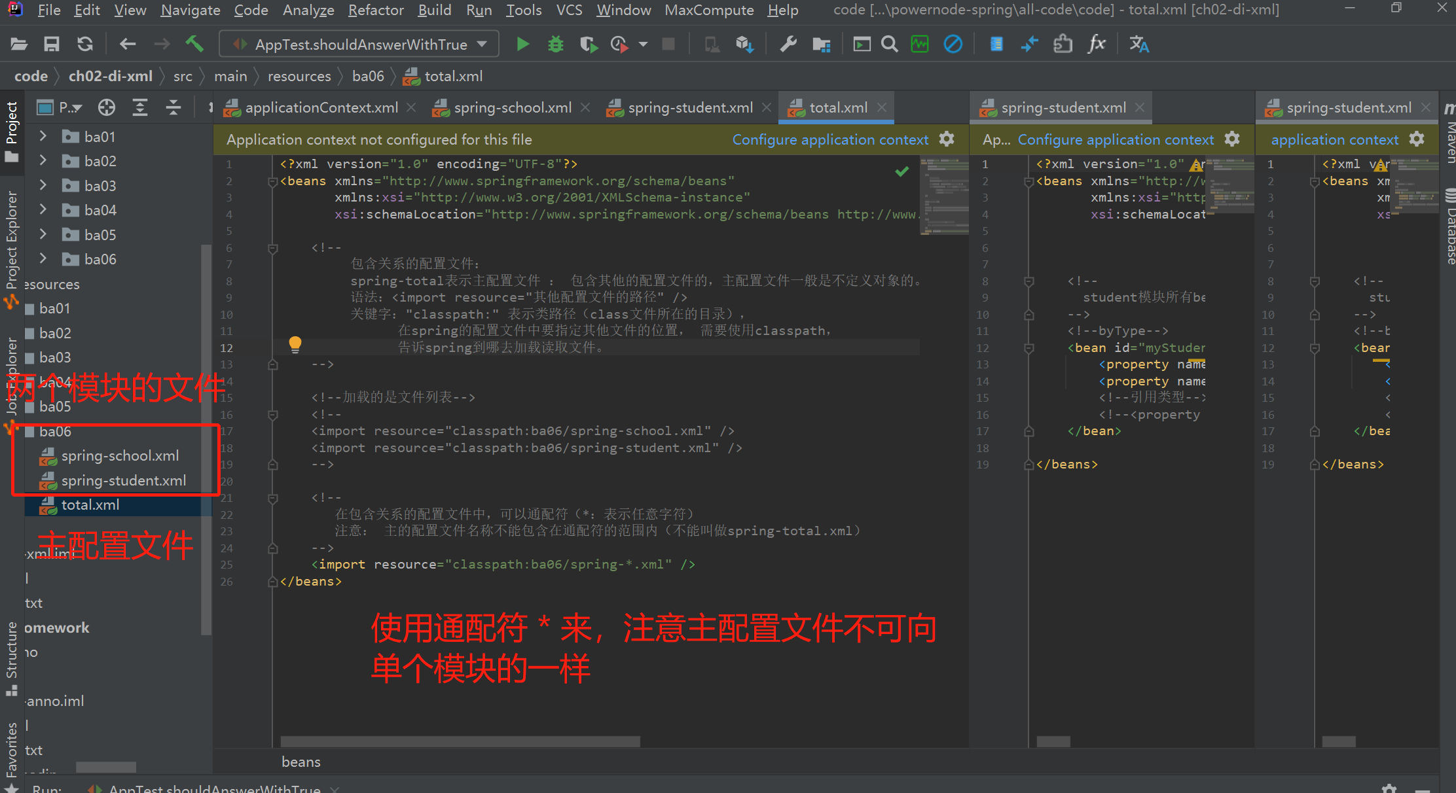This screenshot has width=1456, height=793.
Task: Locate current file with crosshair icon
Action: tap(107, 107)
